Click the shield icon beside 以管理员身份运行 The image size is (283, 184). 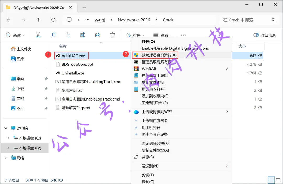pos(136,55)
